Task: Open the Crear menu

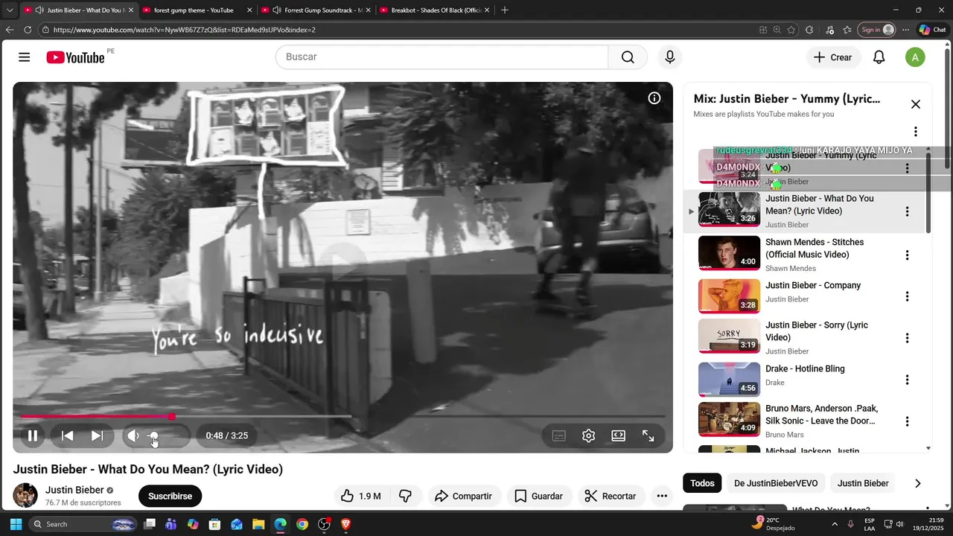Action: pyautogui.click(x=833, y=57)
